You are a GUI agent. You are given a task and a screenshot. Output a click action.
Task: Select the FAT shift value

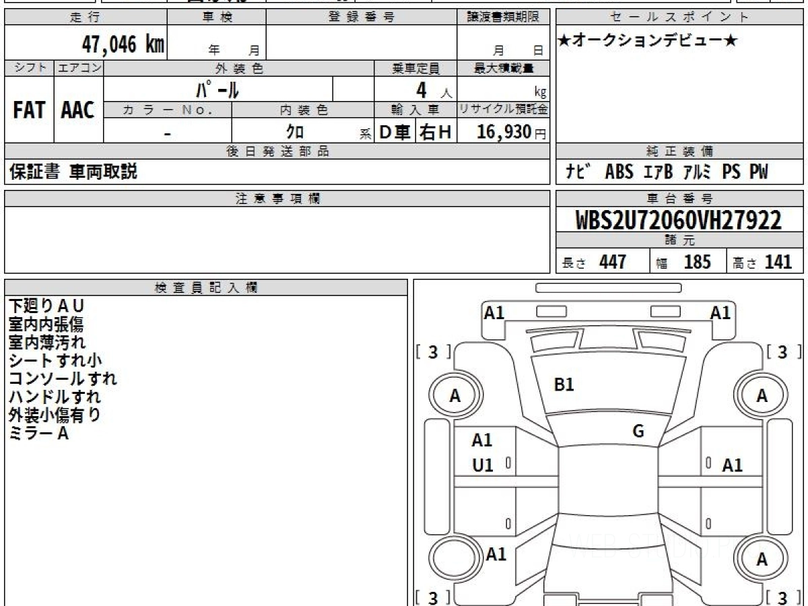29,110
